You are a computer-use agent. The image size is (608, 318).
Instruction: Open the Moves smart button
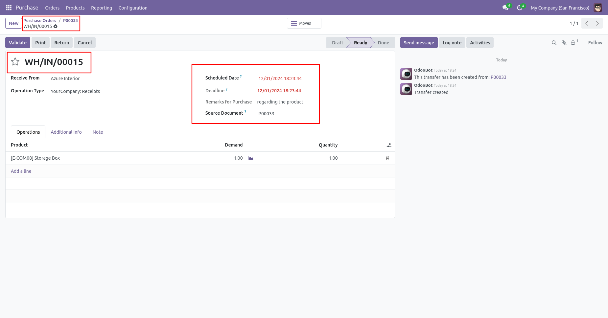(304, 23)
